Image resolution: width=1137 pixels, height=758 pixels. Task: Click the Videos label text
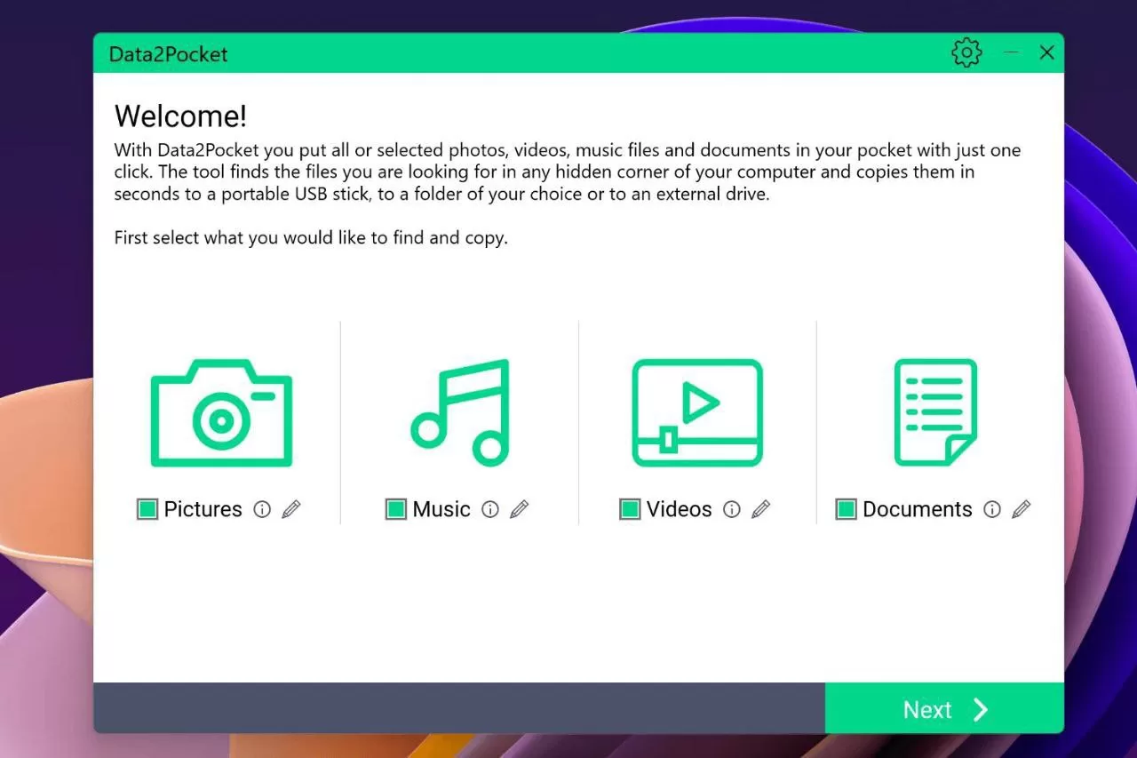tap(680, 509)
